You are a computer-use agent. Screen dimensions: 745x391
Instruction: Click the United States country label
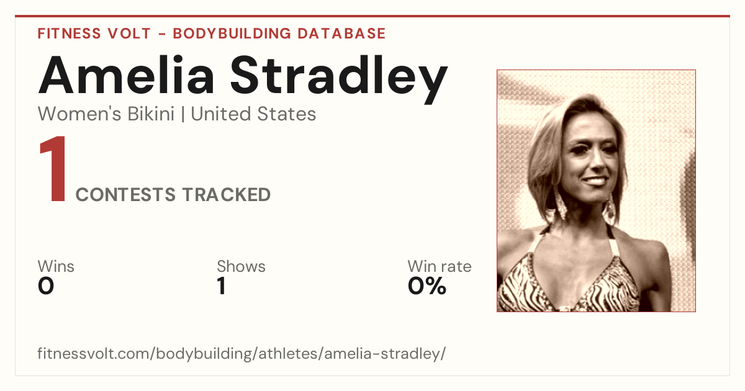253,114
